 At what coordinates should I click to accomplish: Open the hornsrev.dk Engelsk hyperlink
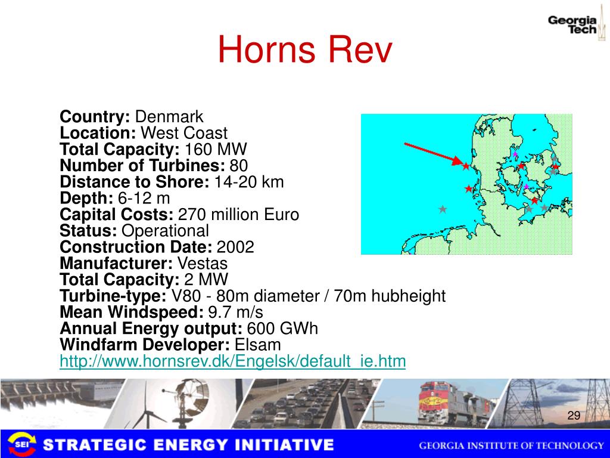(233, 361)
